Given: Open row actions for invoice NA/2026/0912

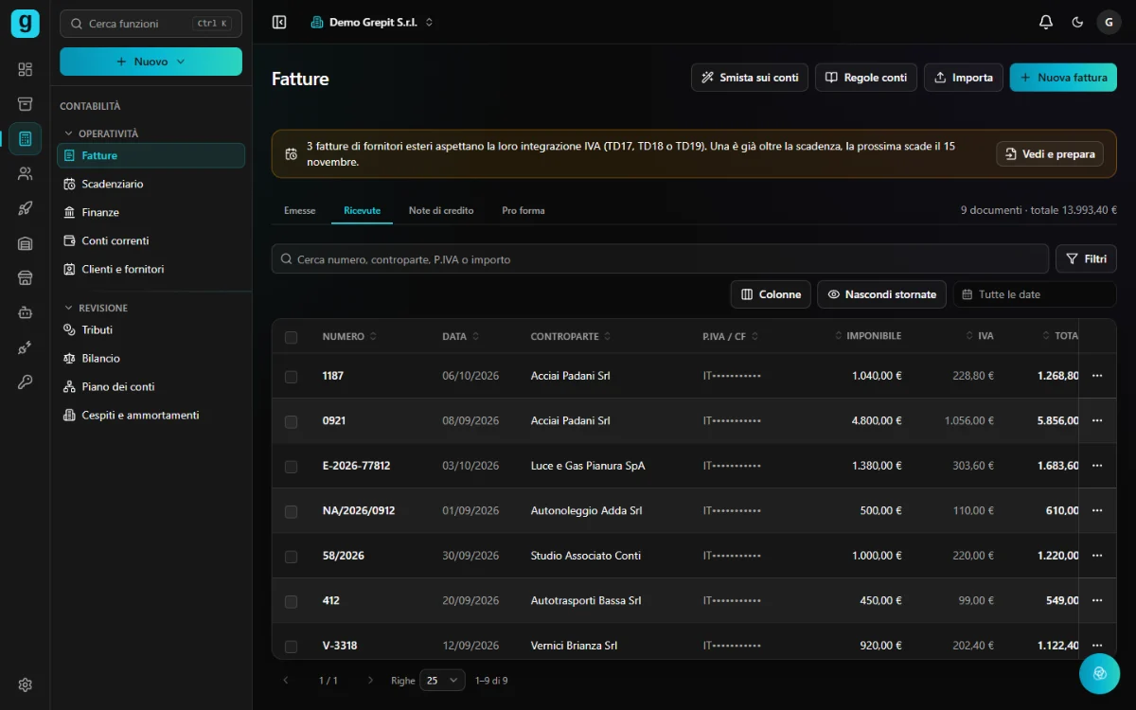Looking at the screenshot, I should pyautogui.click(x=1097, y=510).
